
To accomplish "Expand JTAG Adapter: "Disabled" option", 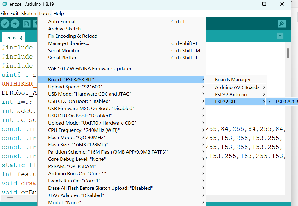I will pyautogui.click(x=122, y=195).
